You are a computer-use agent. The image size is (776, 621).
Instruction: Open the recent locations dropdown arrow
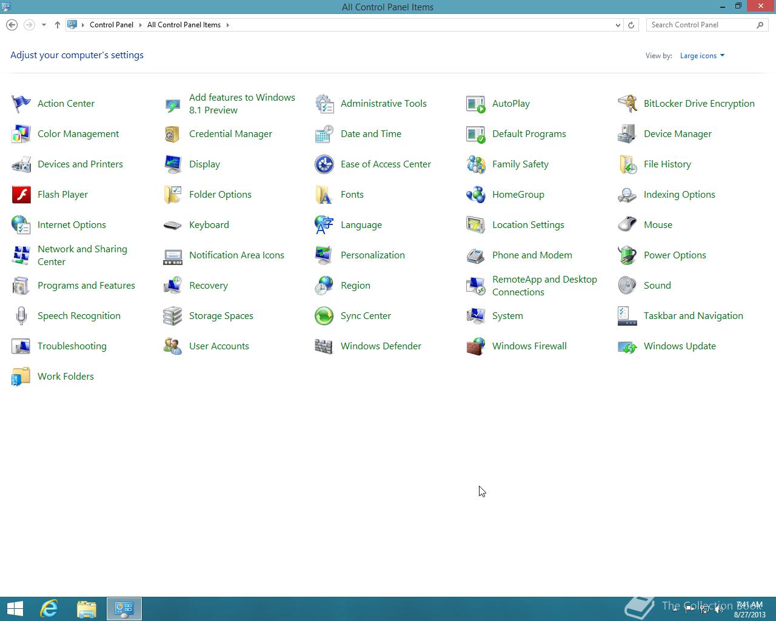point(44,25)
